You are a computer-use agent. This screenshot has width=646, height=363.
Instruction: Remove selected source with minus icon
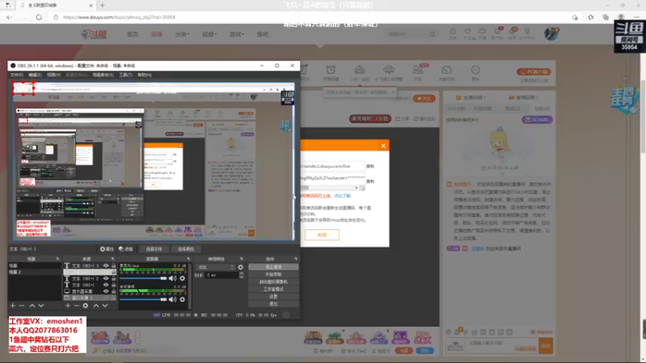(77, 306)
